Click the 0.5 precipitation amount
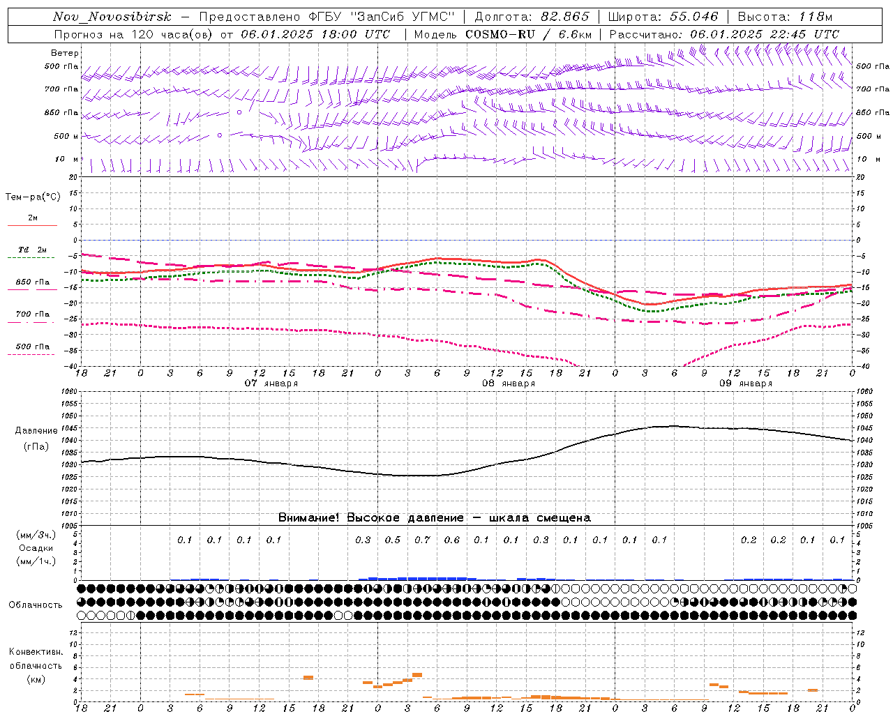 (x=393, y=540)
